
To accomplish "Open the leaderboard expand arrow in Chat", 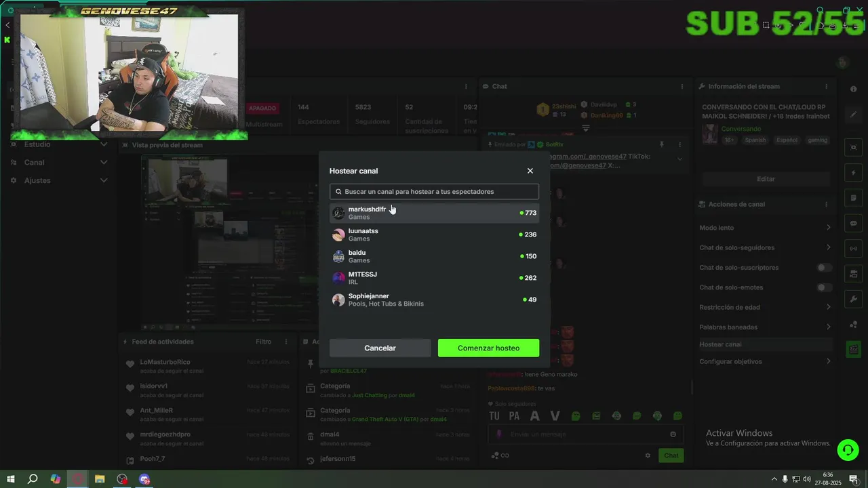I will (x=586, y=127).
